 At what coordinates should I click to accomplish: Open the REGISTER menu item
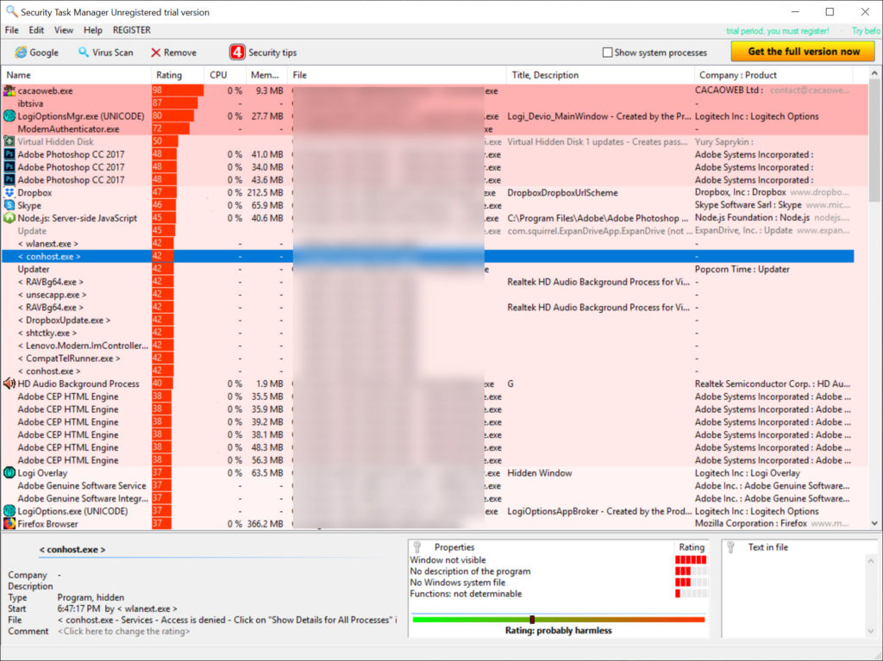[x=131, y=30]
